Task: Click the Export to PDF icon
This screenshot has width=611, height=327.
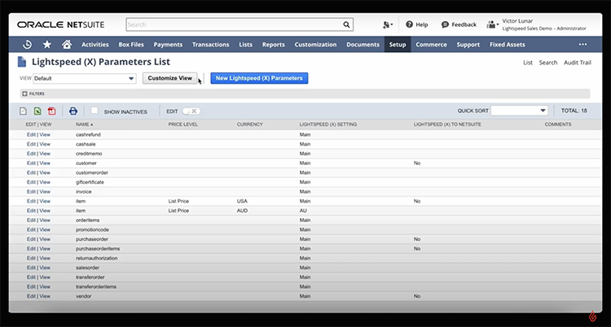Action: click(51, 111)
